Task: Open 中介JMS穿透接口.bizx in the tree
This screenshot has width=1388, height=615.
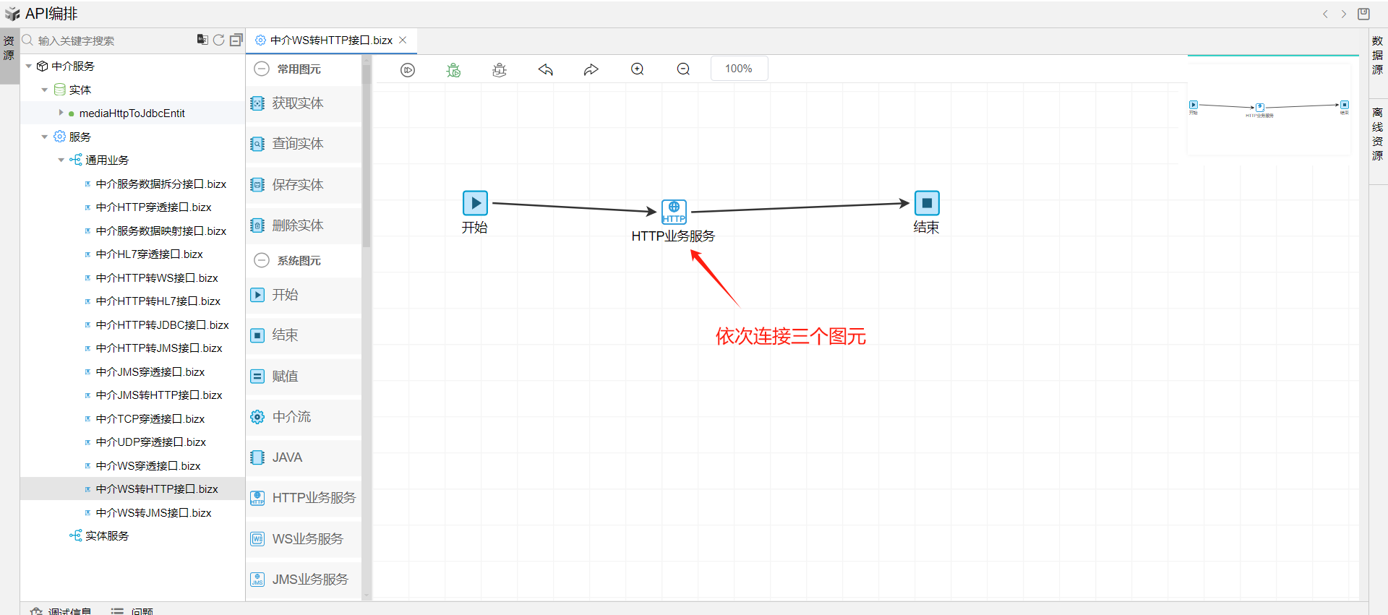Action: [150, 372]
